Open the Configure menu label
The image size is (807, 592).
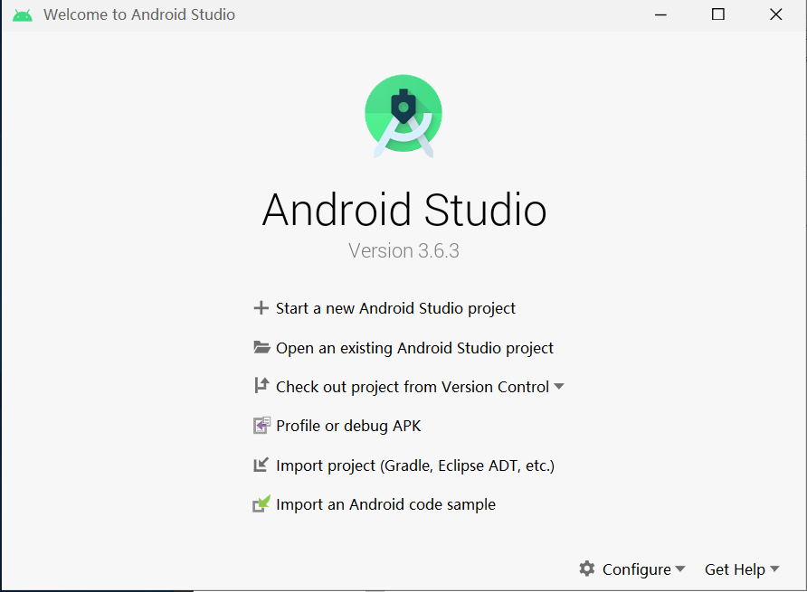click(x=636, y=569)
